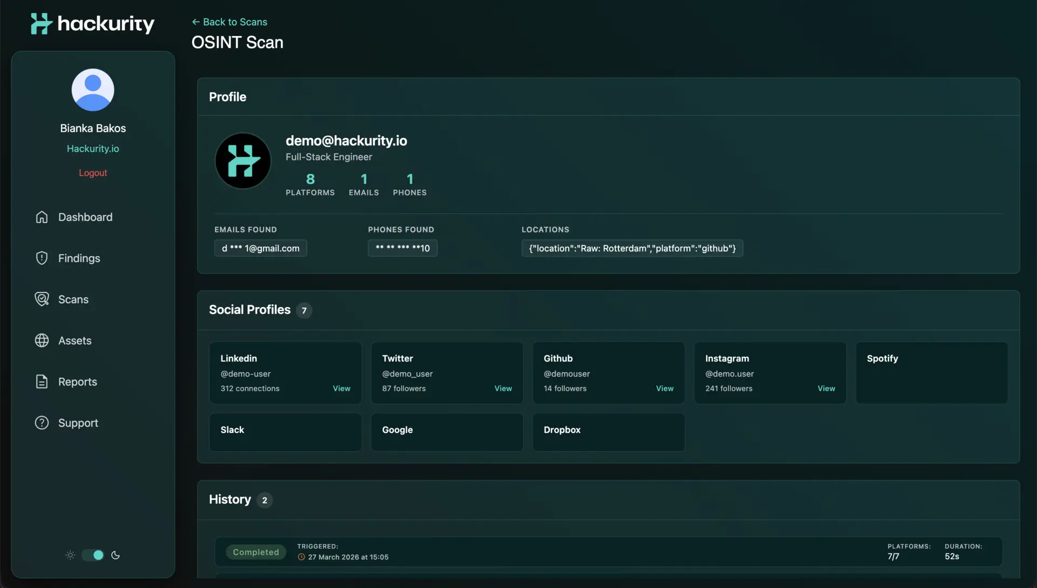This screenshot has height=588, width=1037.
Task: Click the Support question mark icon
Action: click(x=42, y=423)
